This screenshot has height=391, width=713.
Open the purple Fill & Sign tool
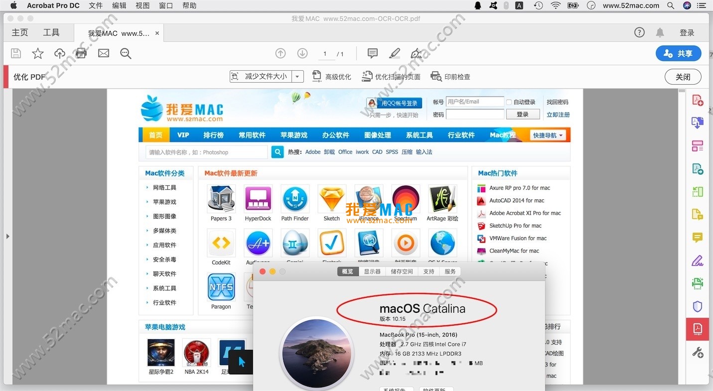click(698, 261)
